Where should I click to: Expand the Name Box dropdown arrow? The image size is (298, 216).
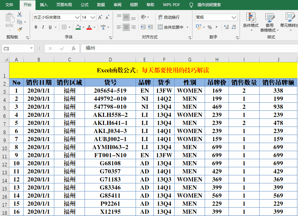click(31, 48)
